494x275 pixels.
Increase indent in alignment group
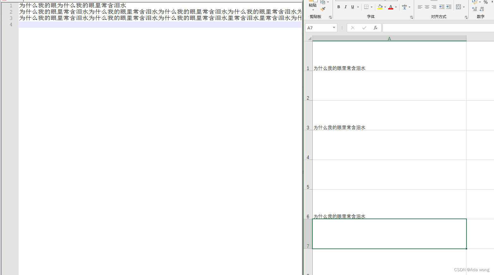coord(449,7)
